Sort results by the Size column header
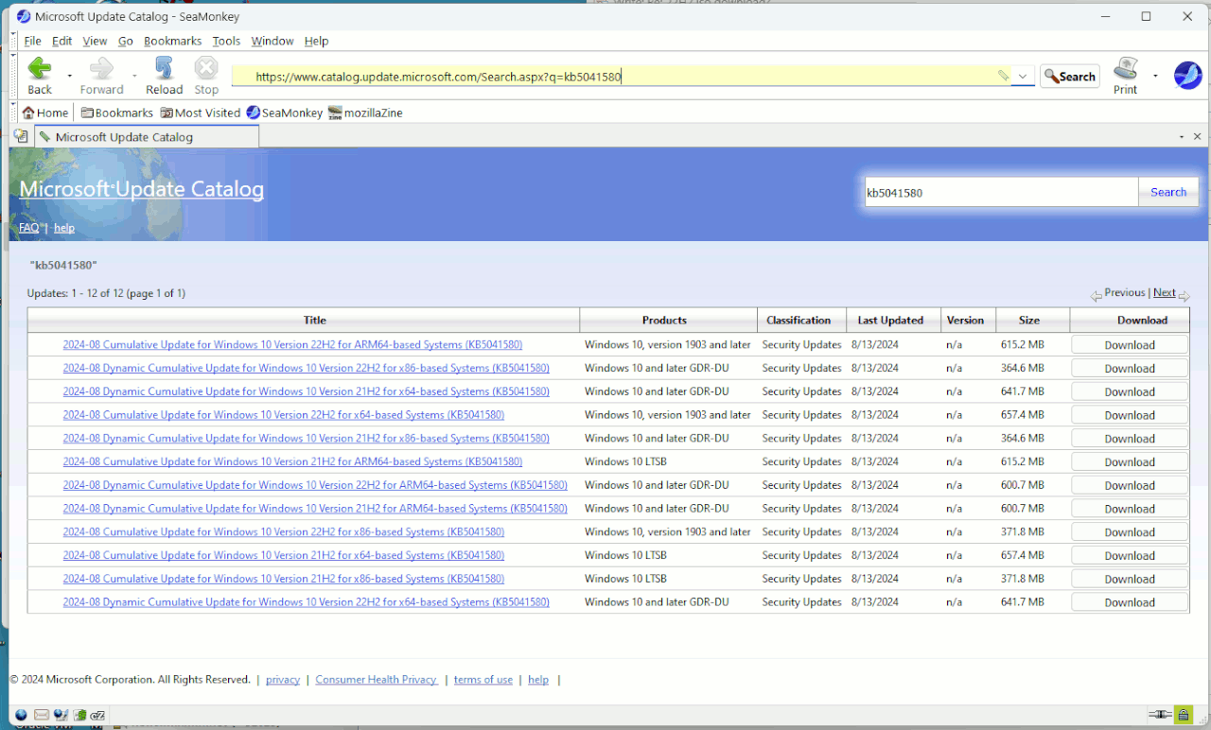This screenshot has height=730, width=1211. click(1029, 320)
